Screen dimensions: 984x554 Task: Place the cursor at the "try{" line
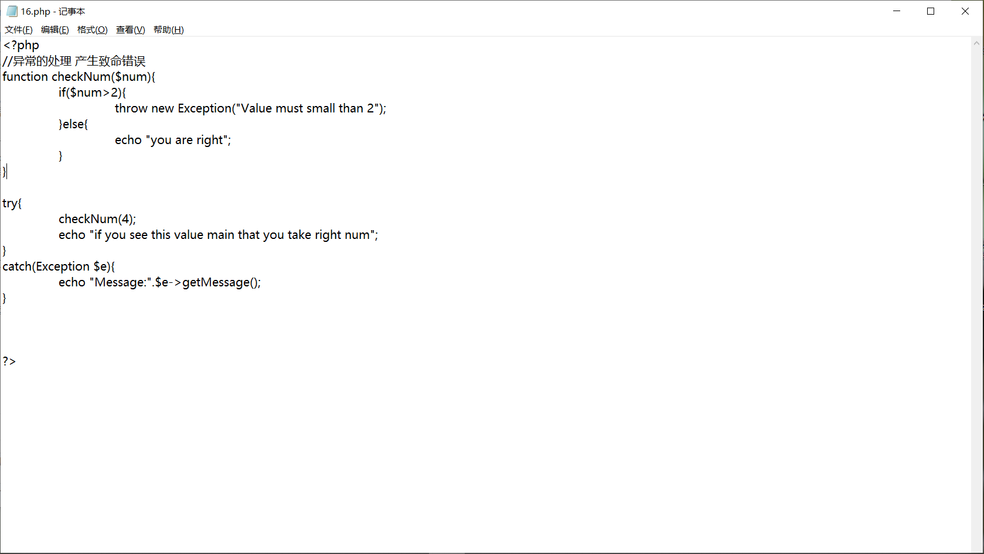[x=12, y=203]
